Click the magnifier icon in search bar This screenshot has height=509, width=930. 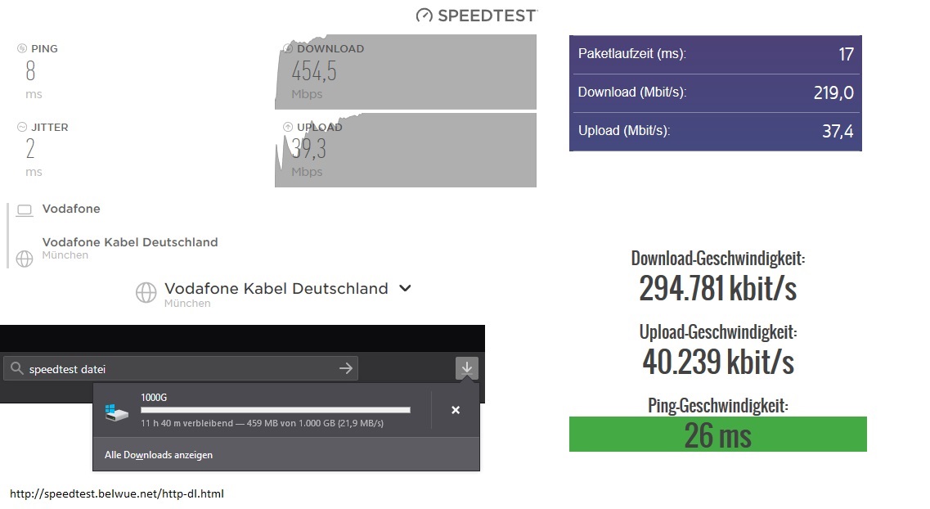[x=16, y=369]
